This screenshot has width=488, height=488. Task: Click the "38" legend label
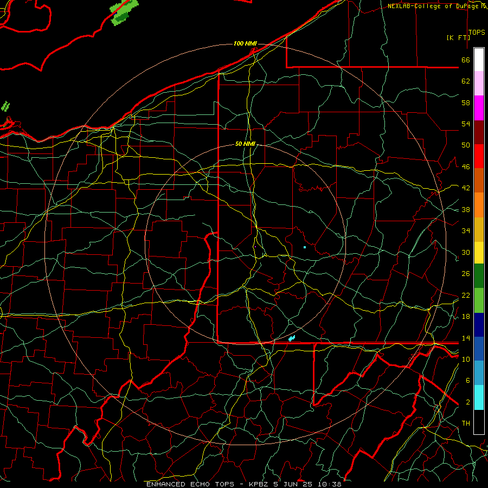pos(466,209)
